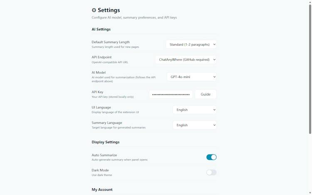Click the scrollbar down arrow
Image resolution: width=312 pixels, height=195 pixels.
pyautogui.click(x=310, y=193)
